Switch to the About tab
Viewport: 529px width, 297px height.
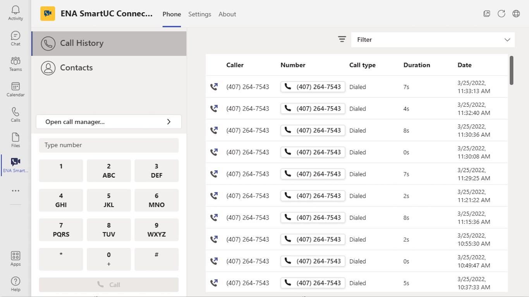coord(227,14)
